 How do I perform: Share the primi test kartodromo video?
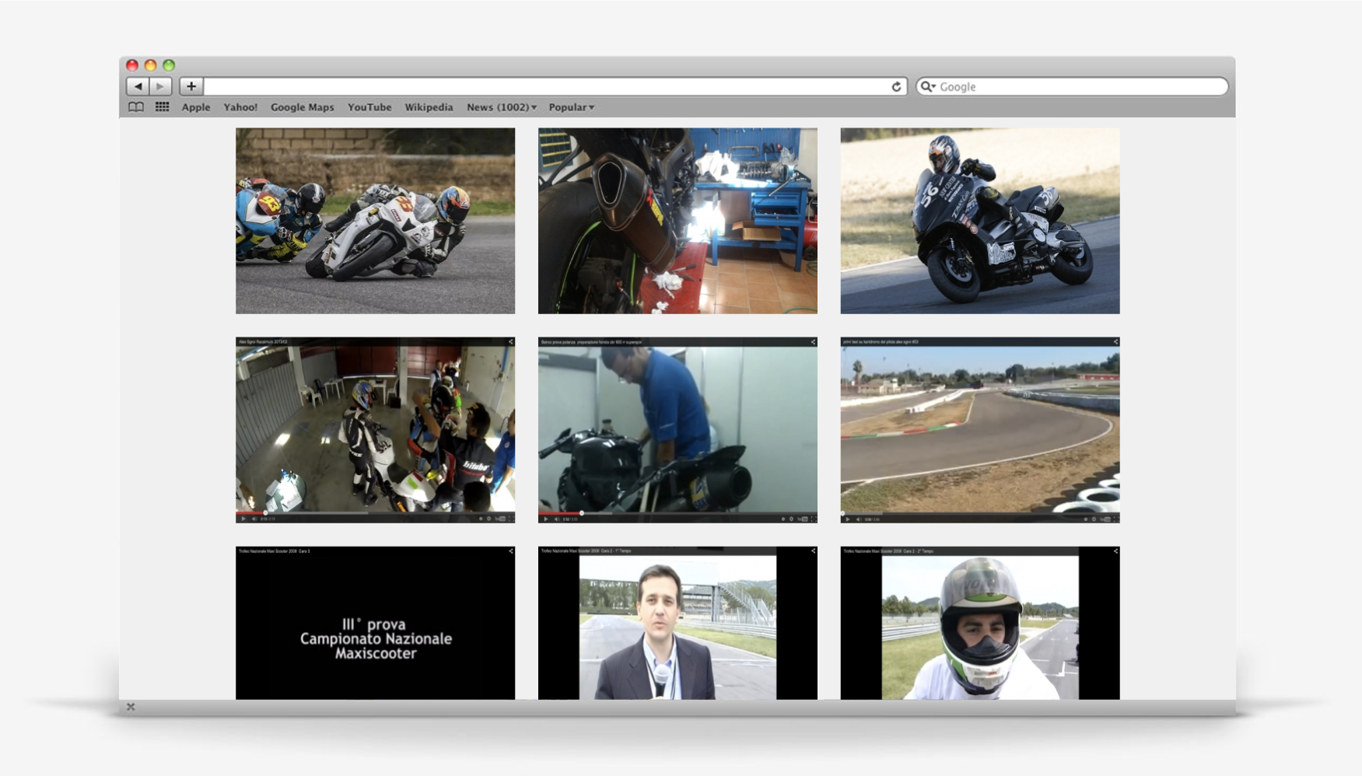point(1115,341)
